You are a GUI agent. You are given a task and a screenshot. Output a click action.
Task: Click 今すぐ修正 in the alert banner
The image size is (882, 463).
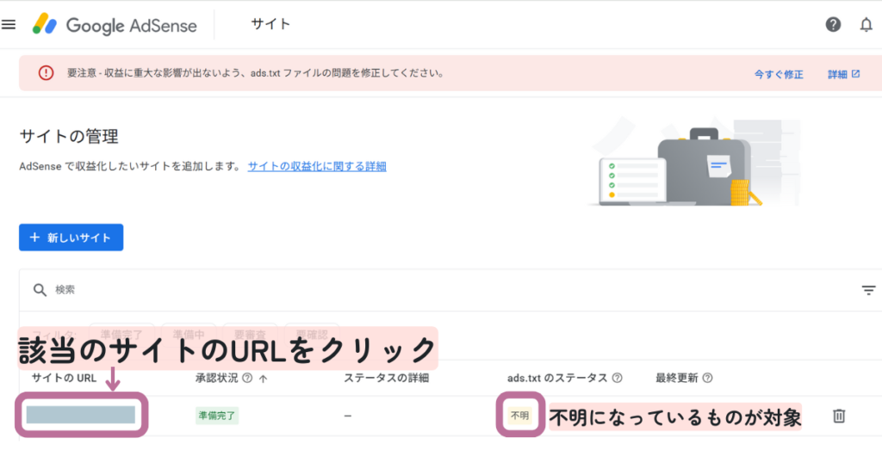click(779, 75)
